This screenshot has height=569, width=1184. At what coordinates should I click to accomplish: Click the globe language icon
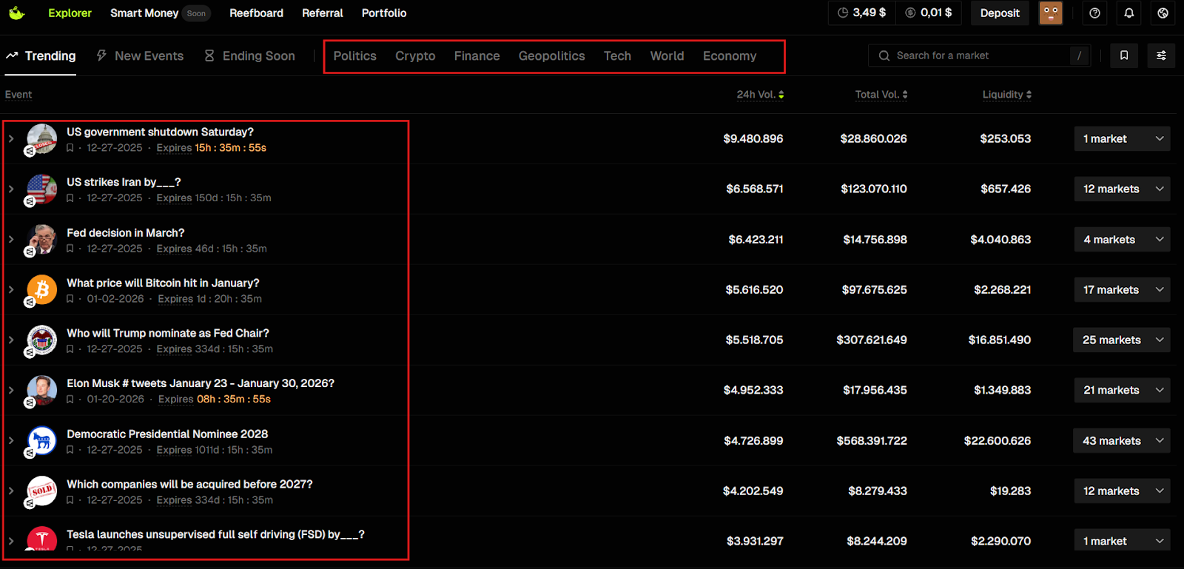click(1163, 13)
